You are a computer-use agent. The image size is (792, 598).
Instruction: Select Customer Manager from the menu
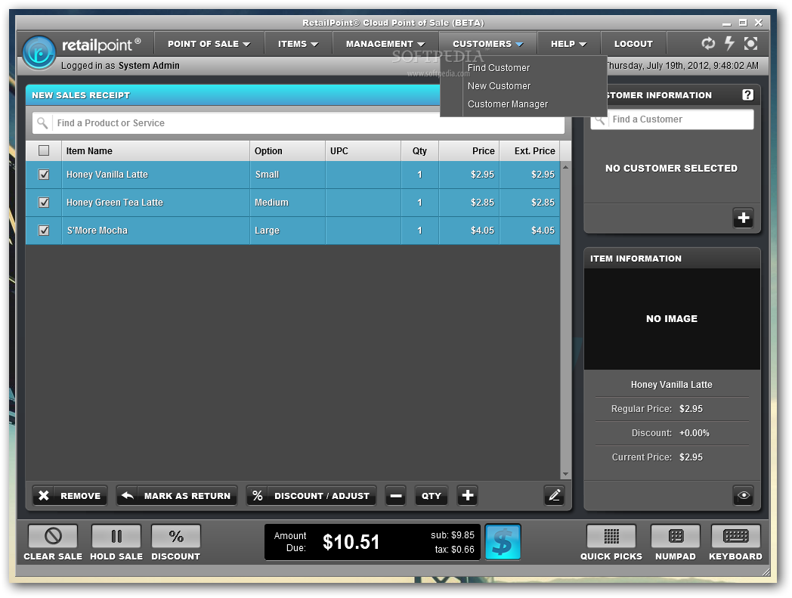(x=508, y=104)
